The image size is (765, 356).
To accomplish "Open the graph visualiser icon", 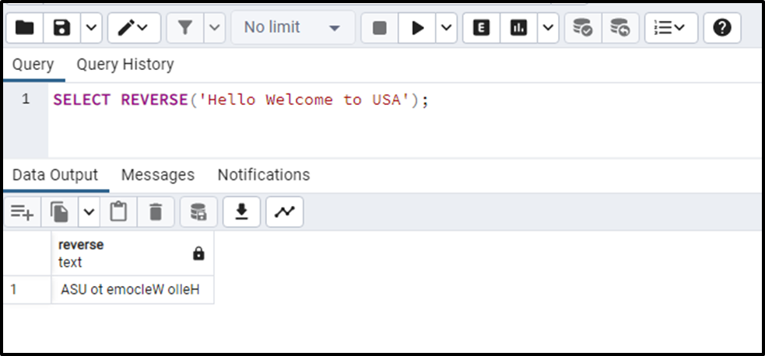I will click(284, 212).
